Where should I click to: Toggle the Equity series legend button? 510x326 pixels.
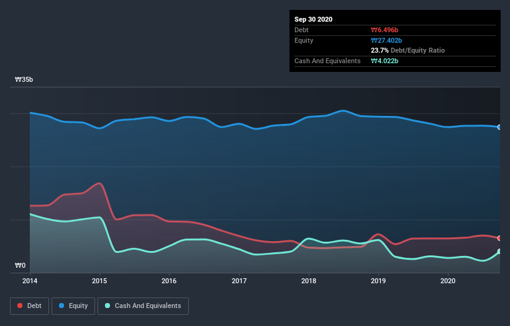click(73, 306)
